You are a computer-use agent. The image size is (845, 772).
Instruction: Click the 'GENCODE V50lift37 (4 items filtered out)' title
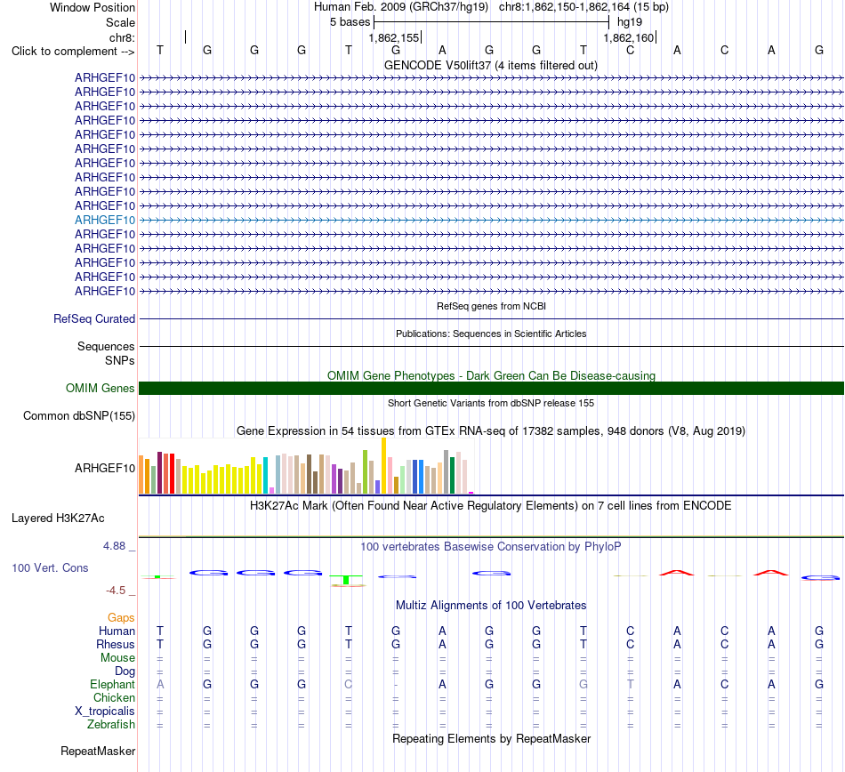pos(490,66)
